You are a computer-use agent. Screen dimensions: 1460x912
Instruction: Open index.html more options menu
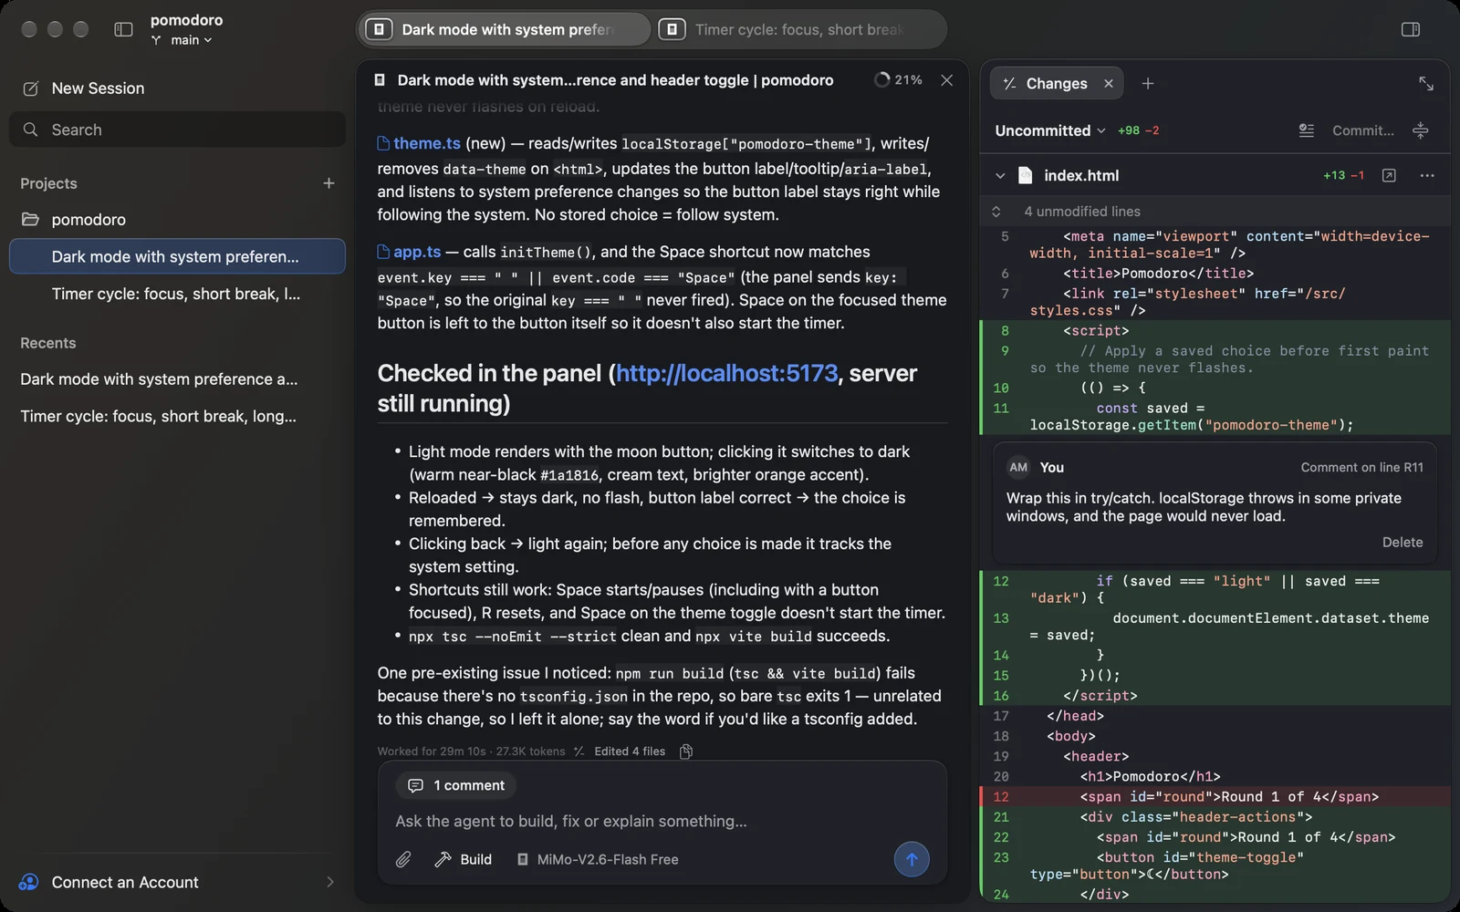1427,175
